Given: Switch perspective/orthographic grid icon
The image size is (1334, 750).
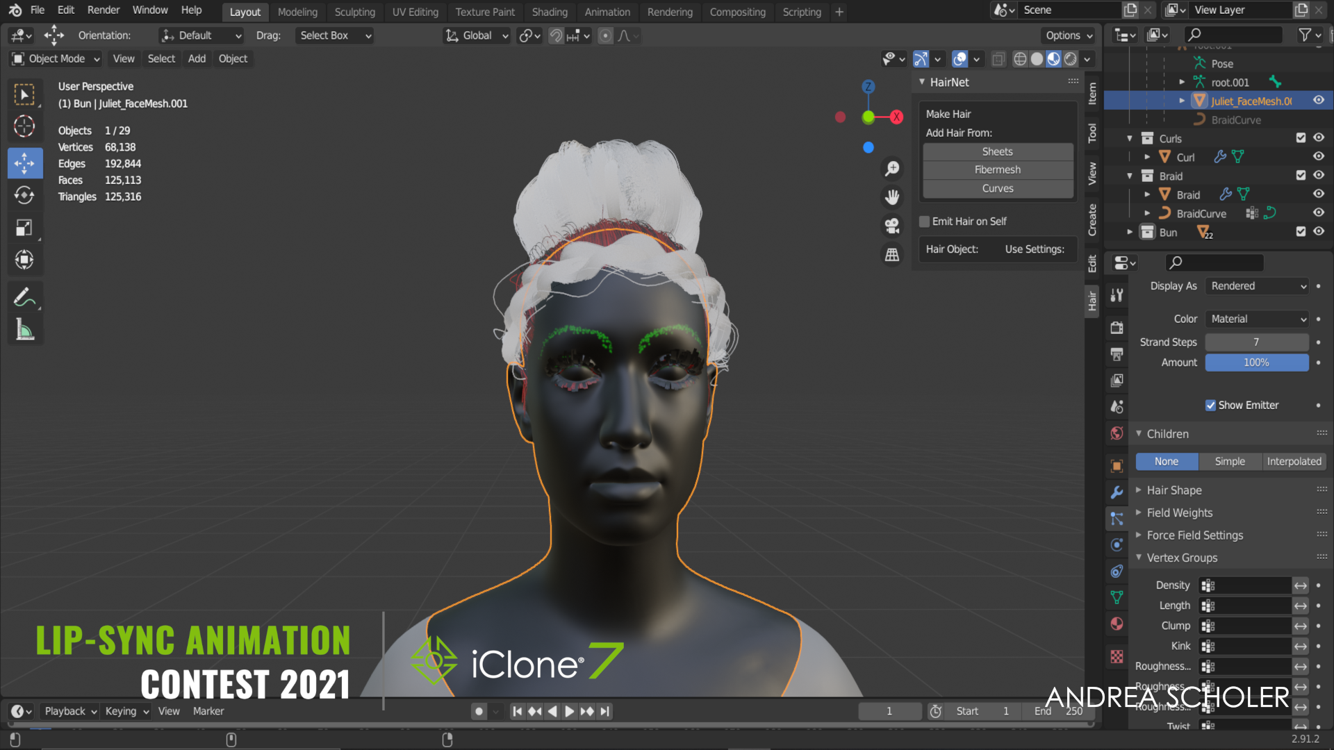Looking at the screenshot, I should point(892,255).
